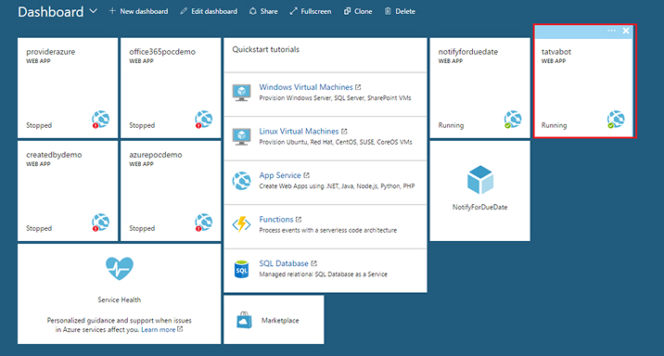Viewport: 664px width, 356px height.
Task: Click the Running status on notifyforduedate tile
Action: [x=451, y=125]
